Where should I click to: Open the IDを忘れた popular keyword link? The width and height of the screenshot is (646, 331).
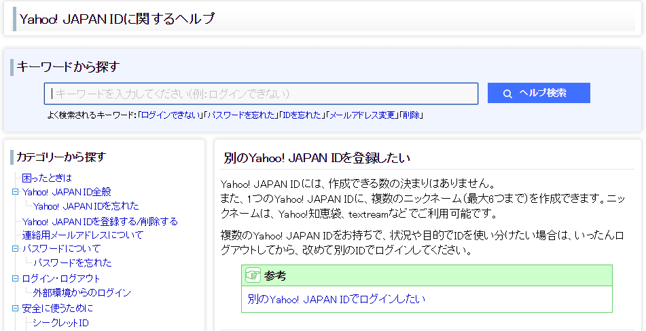click(x=302, y=115)
